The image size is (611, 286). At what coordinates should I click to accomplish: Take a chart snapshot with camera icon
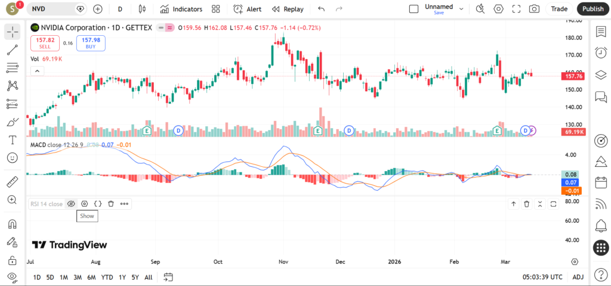535,9
